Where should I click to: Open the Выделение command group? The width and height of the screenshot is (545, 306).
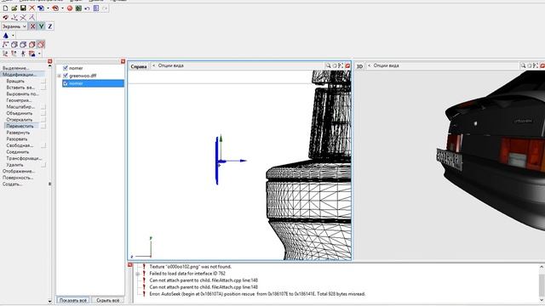click(x=15, y=68)
